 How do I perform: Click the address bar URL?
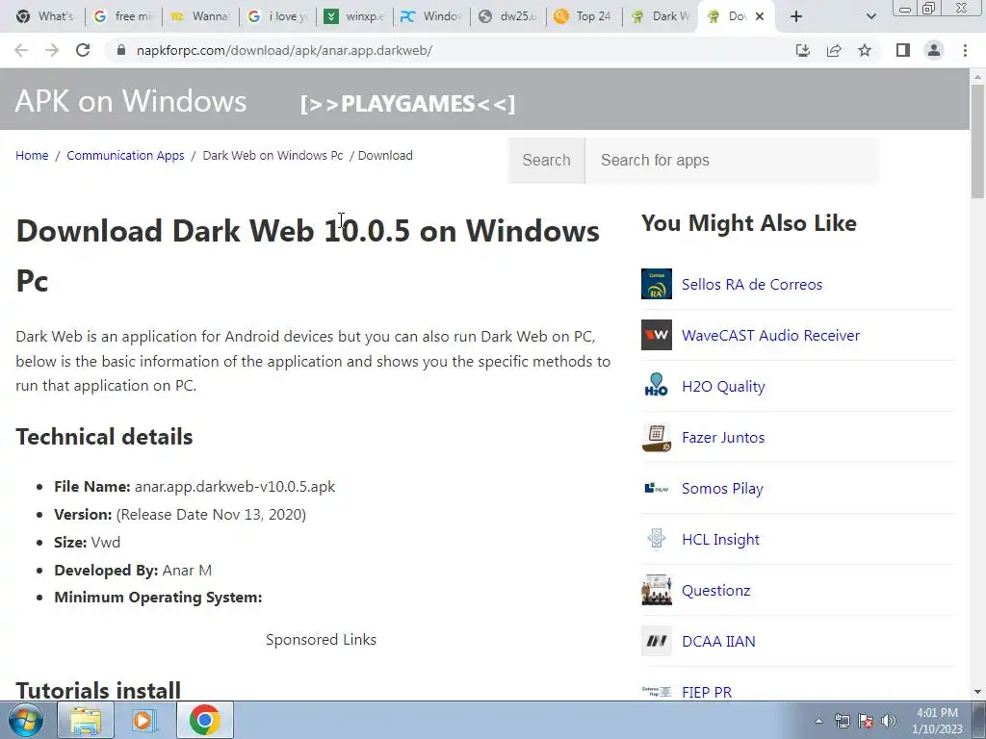(x=284, y=50)
